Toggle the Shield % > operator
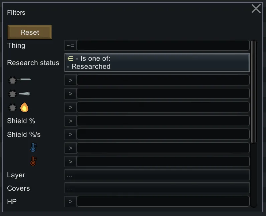The image size is (266, 216). point(71,121)
